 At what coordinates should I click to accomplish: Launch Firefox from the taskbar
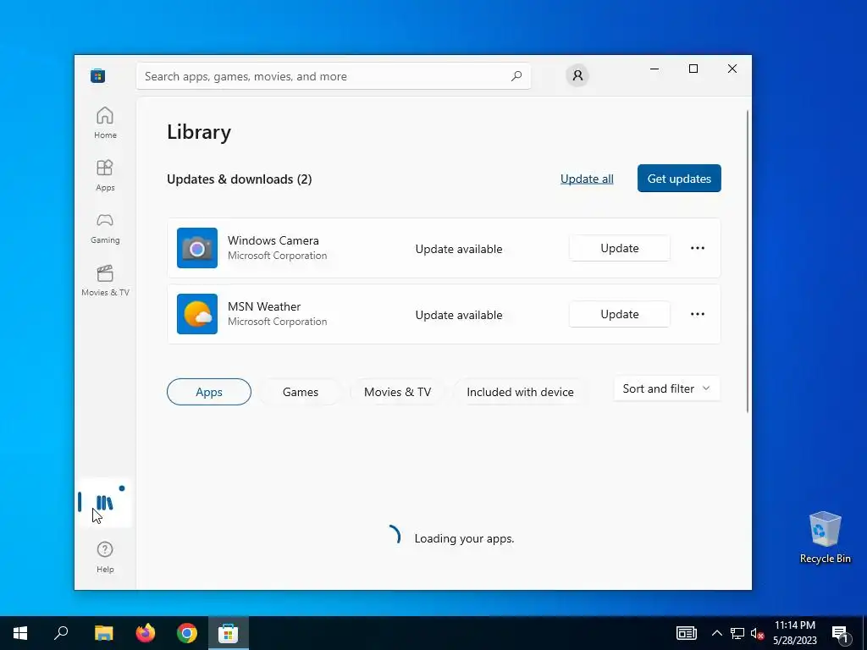146,633
